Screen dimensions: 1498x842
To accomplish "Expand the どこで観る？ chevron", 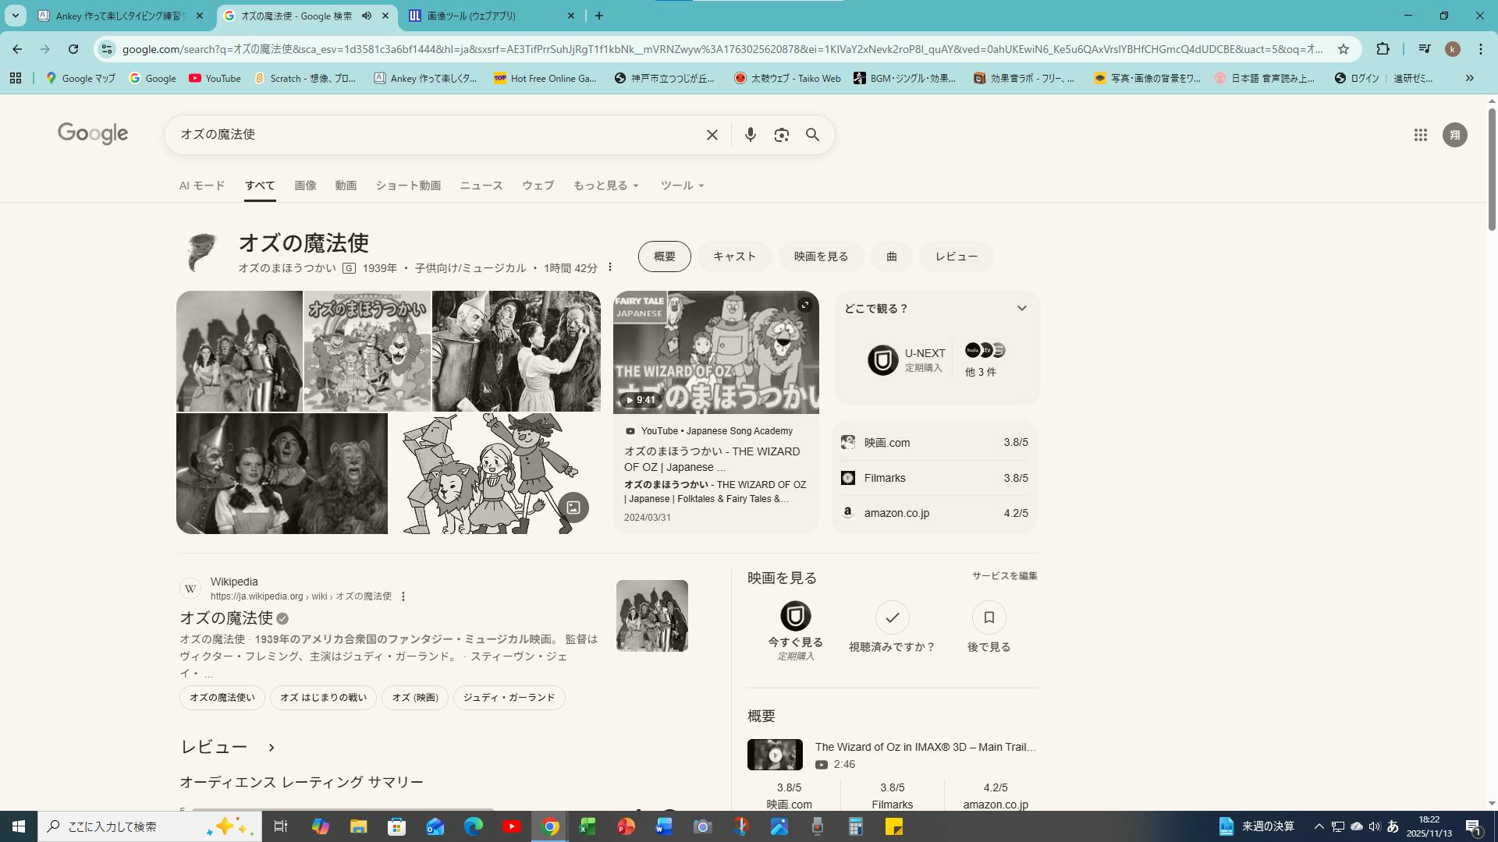I will [x=1021, y=309].
